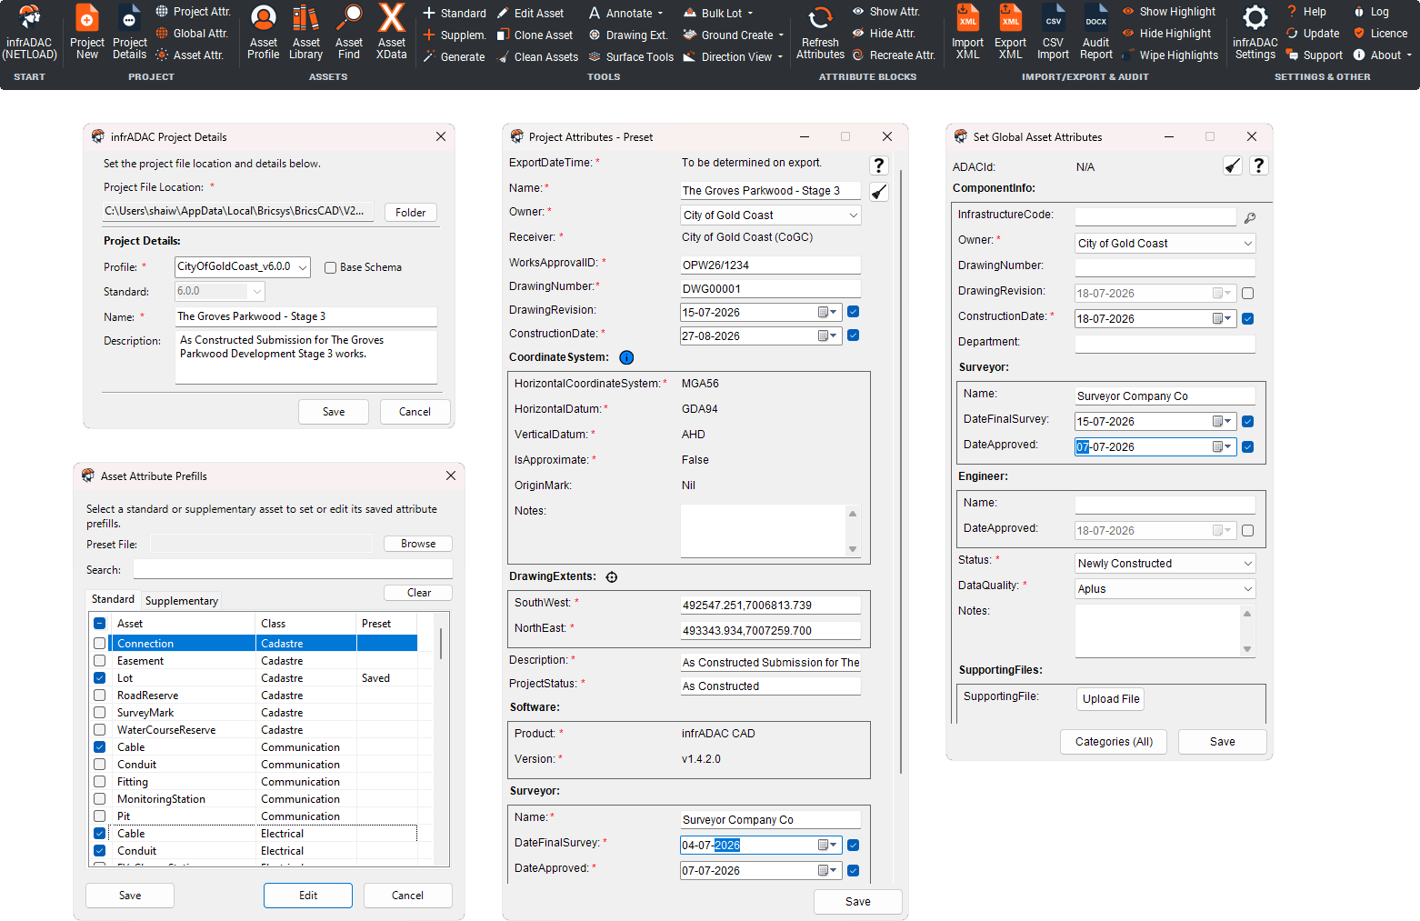
Task: Open Project New tool in ribbon
Action: (x=86, y=32)
